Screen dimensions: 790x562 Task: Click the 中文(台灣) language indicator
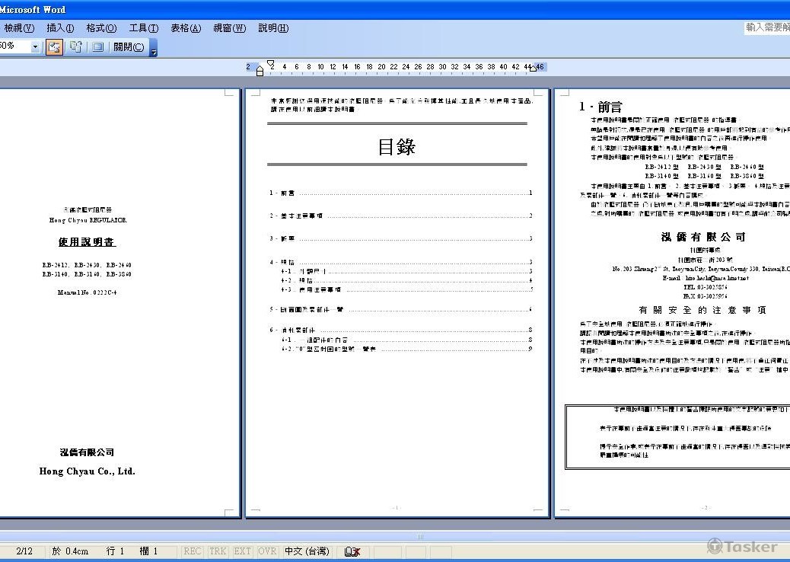(307, 551)
